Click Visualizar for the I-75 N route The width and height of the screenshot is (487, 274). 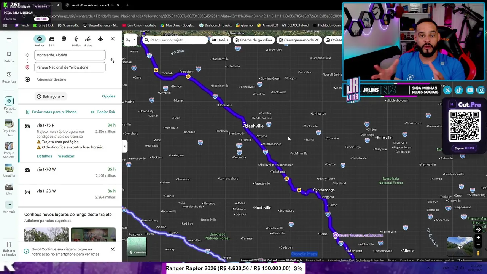(66, 156)
